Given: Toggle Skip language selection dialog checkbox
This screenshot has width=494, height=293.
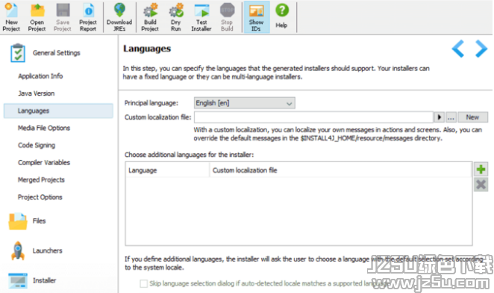Looking at the screenshot, I should click(144, 283).
